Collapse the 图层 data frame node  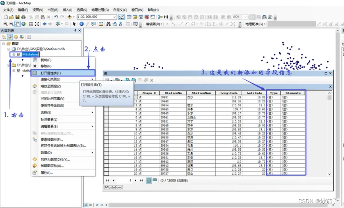coord(4,44)
